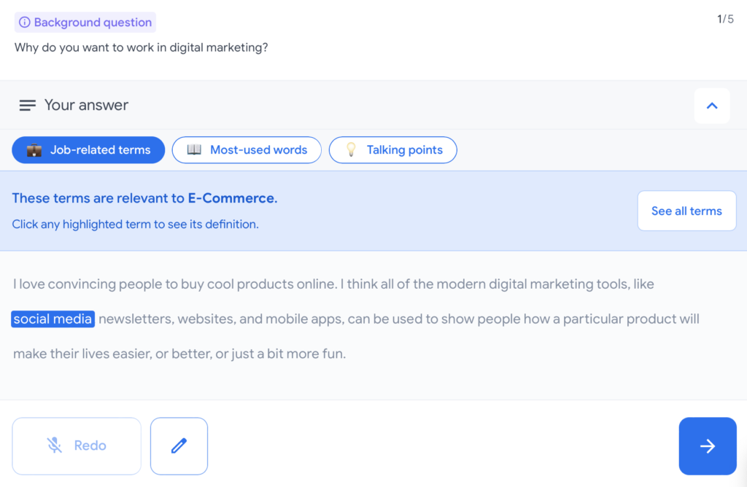Go to next question with the arrow button
This screenshot has height=487, width=747.
(708, 446)
